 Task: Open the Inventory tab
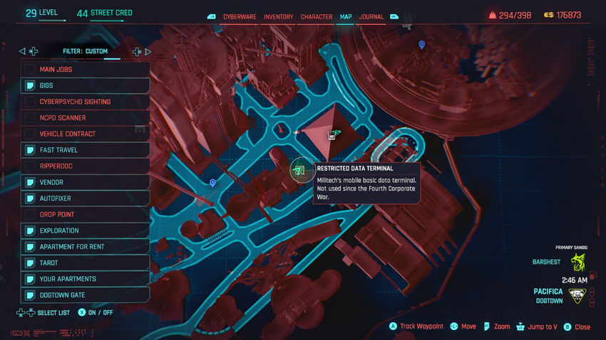coord(278,16)
